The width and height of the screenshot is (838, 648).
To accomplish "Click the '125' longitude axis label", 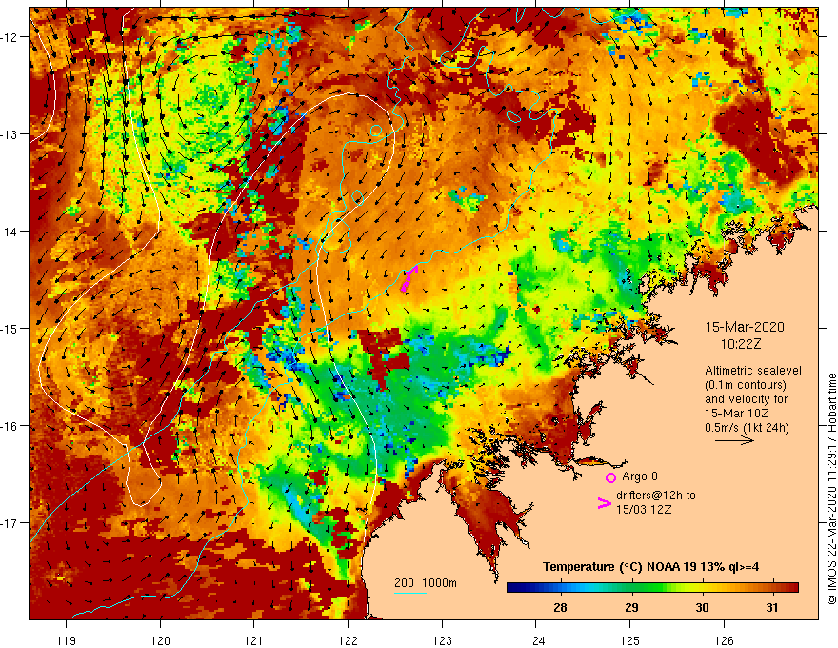I will point(630,640).
